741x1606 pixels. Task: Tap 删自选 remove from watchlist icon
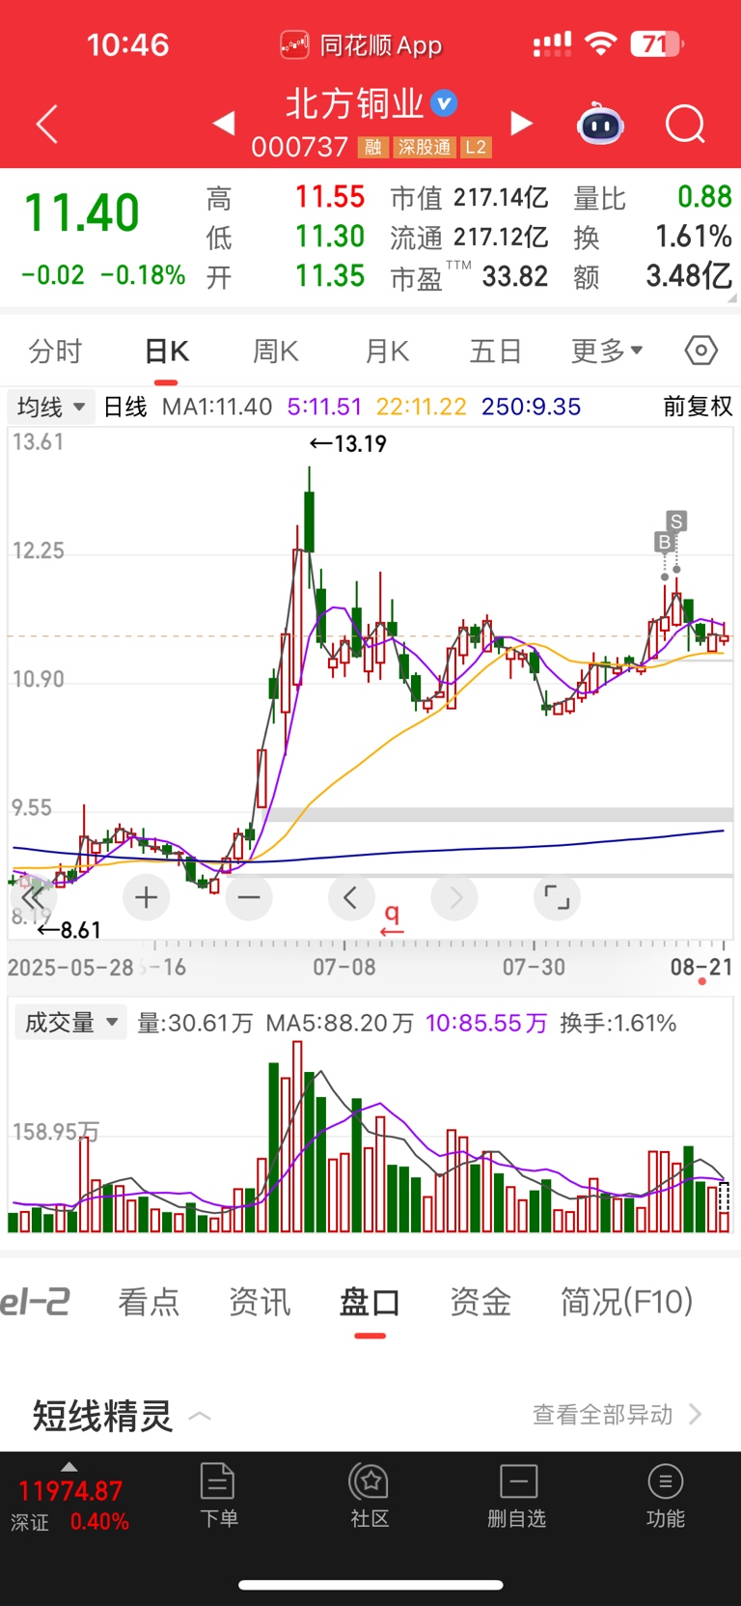pos(517,1495)
